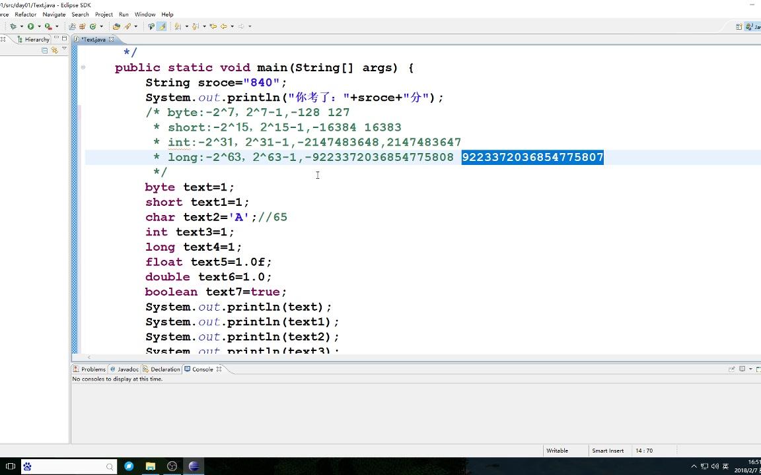Switch to the Javadoc tab
This screenshot has width=761, height=475.
(124, 369)
